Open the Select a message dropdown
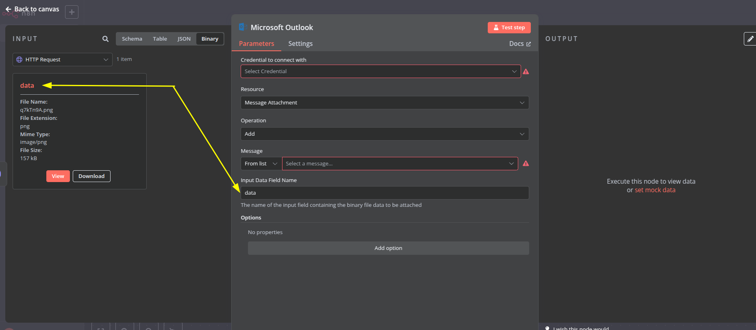This screenshot has width=756, height=330. [400, 164]
